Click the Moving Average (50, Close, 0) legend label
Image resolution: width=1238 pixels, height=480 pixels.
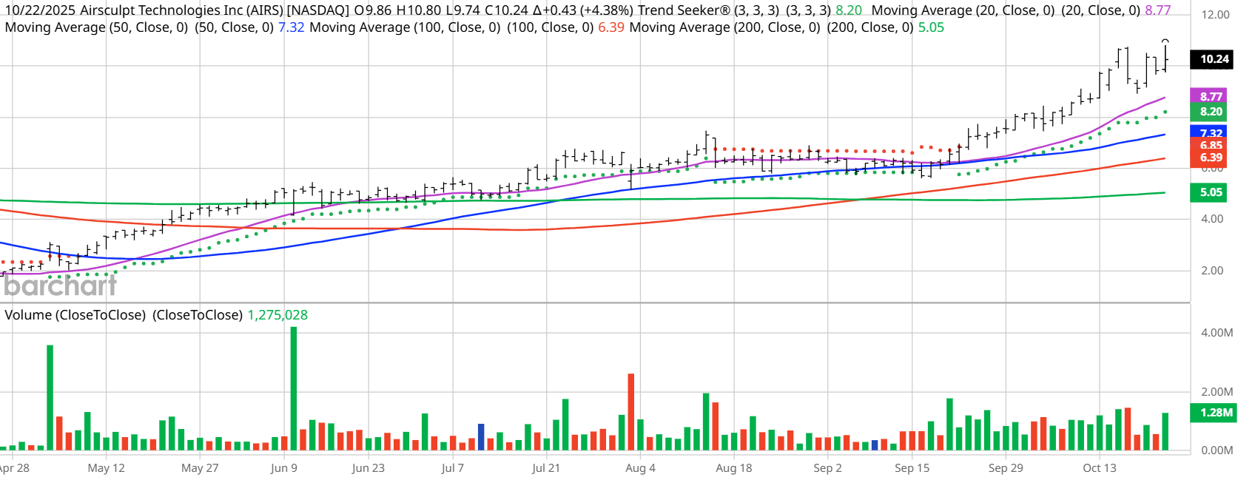tap(96, 27)
